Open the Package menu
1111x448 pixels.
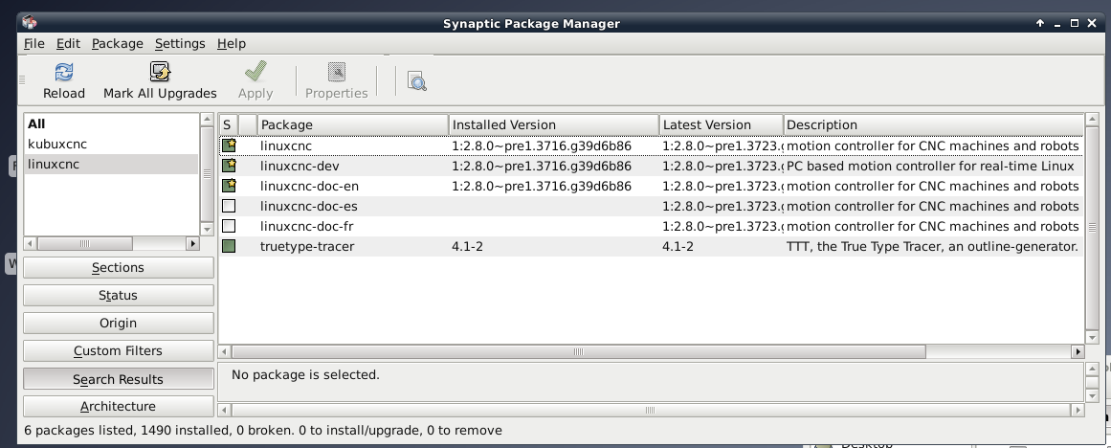[117, 43]
